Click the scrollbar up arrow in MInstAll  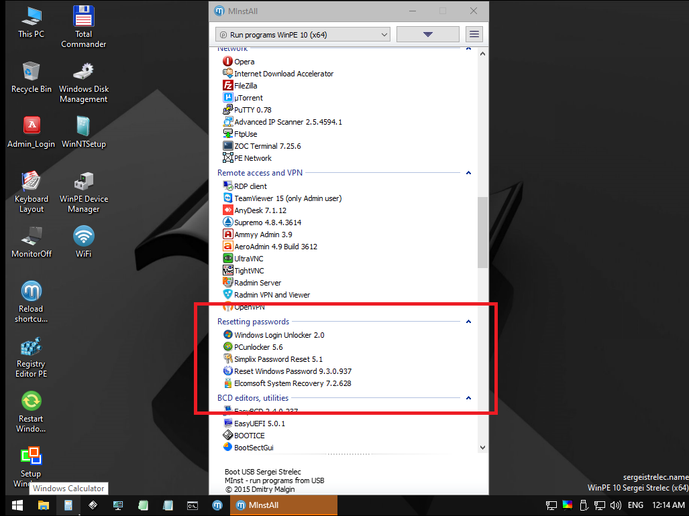click(x=482, y=54)
